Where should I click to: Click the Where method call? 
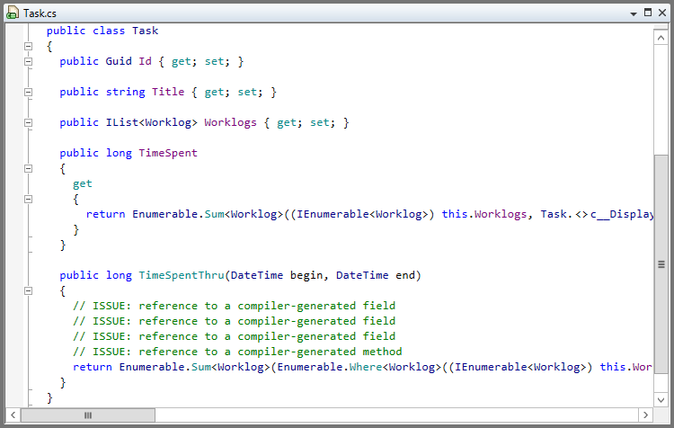(x=366, y=367)
